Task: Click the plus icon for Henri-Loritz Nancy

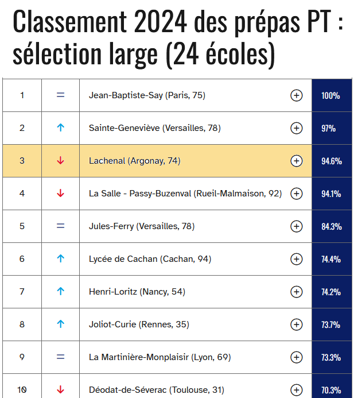Action: click(296, 292)
